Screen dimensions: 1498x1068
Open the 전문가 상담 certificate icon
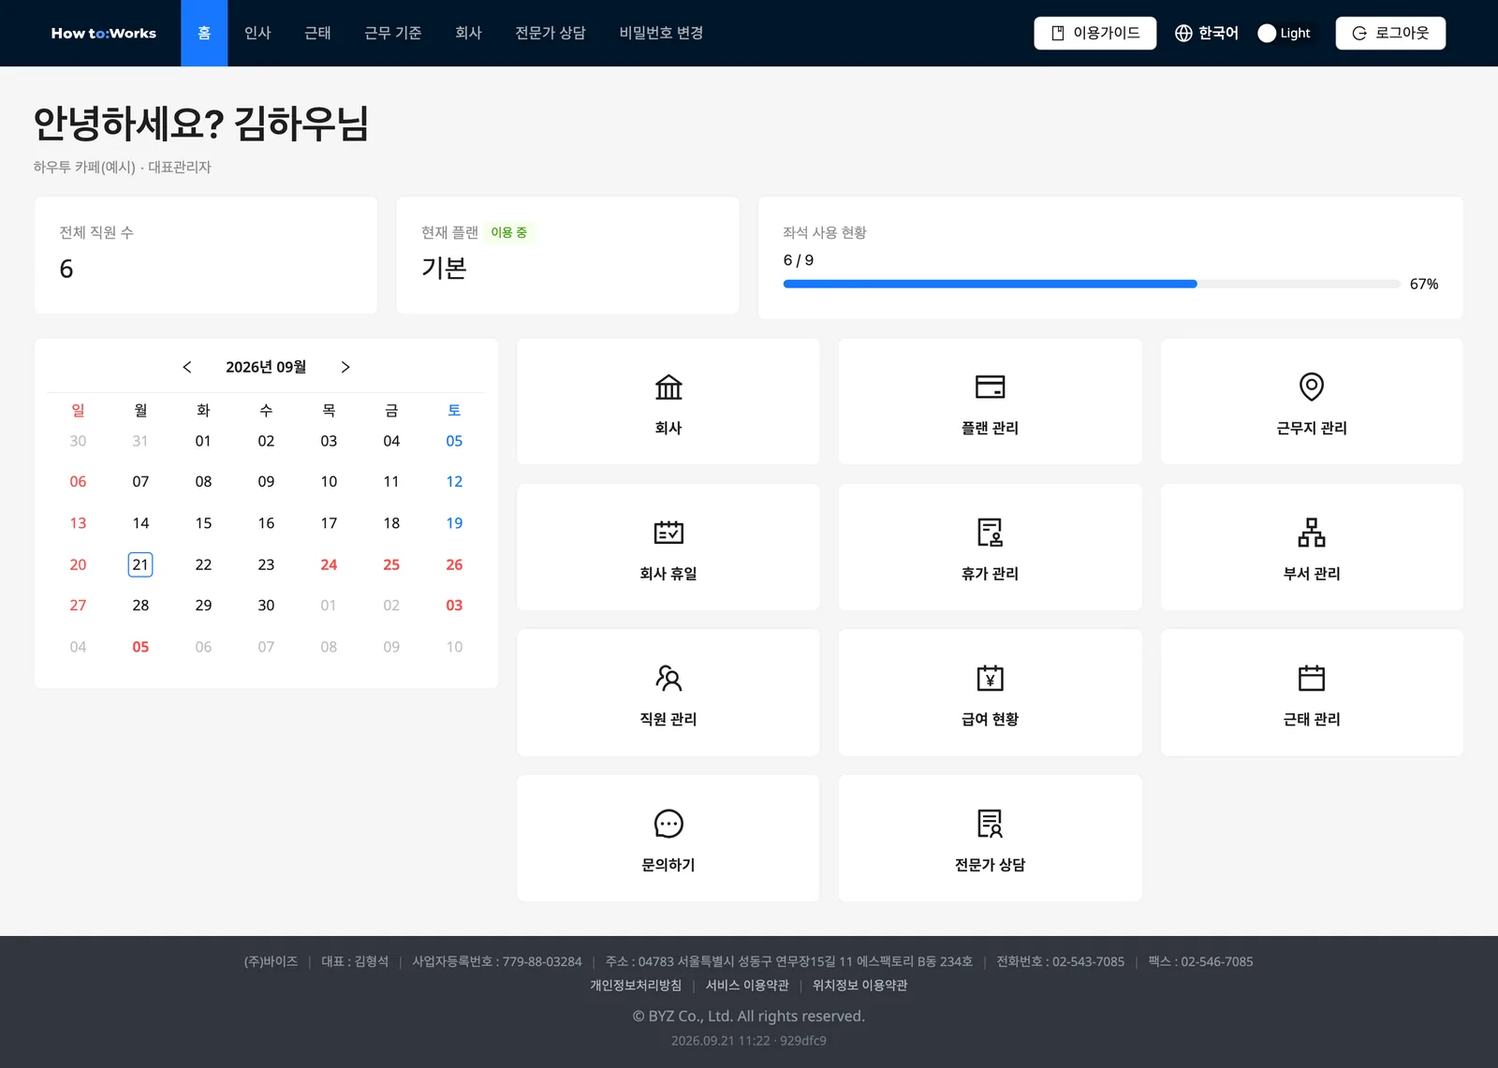coord(990,824)
